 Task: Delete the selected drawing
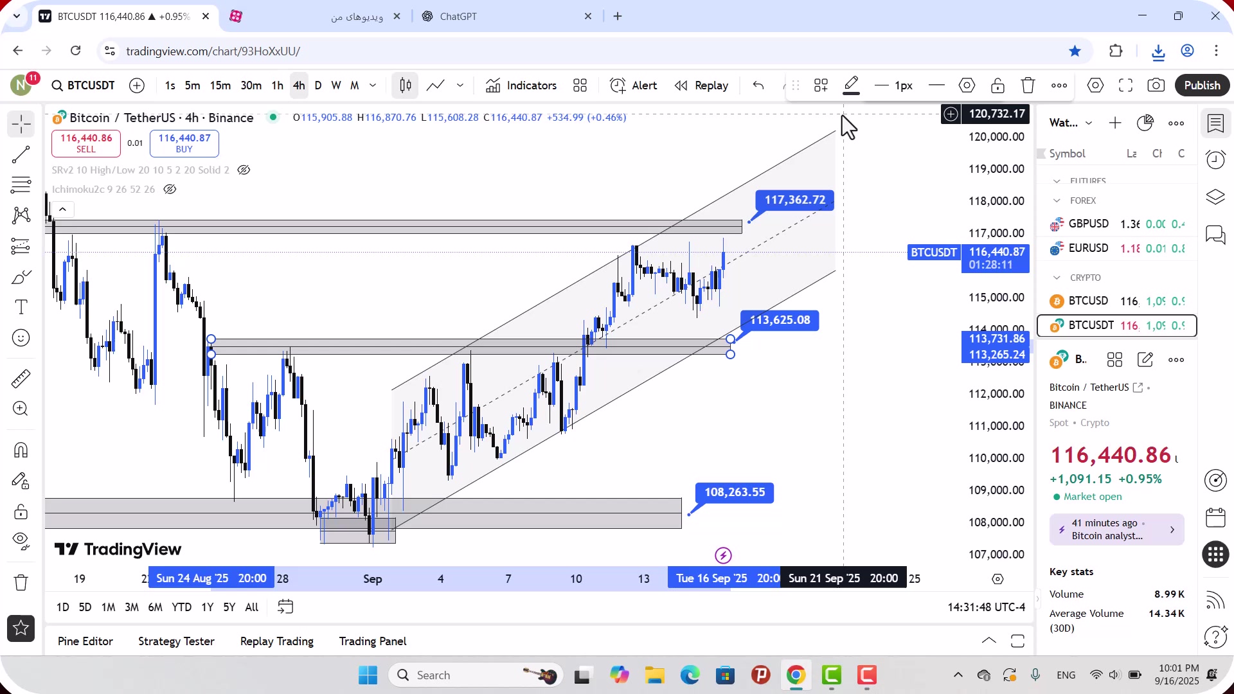click(1028, 85)
